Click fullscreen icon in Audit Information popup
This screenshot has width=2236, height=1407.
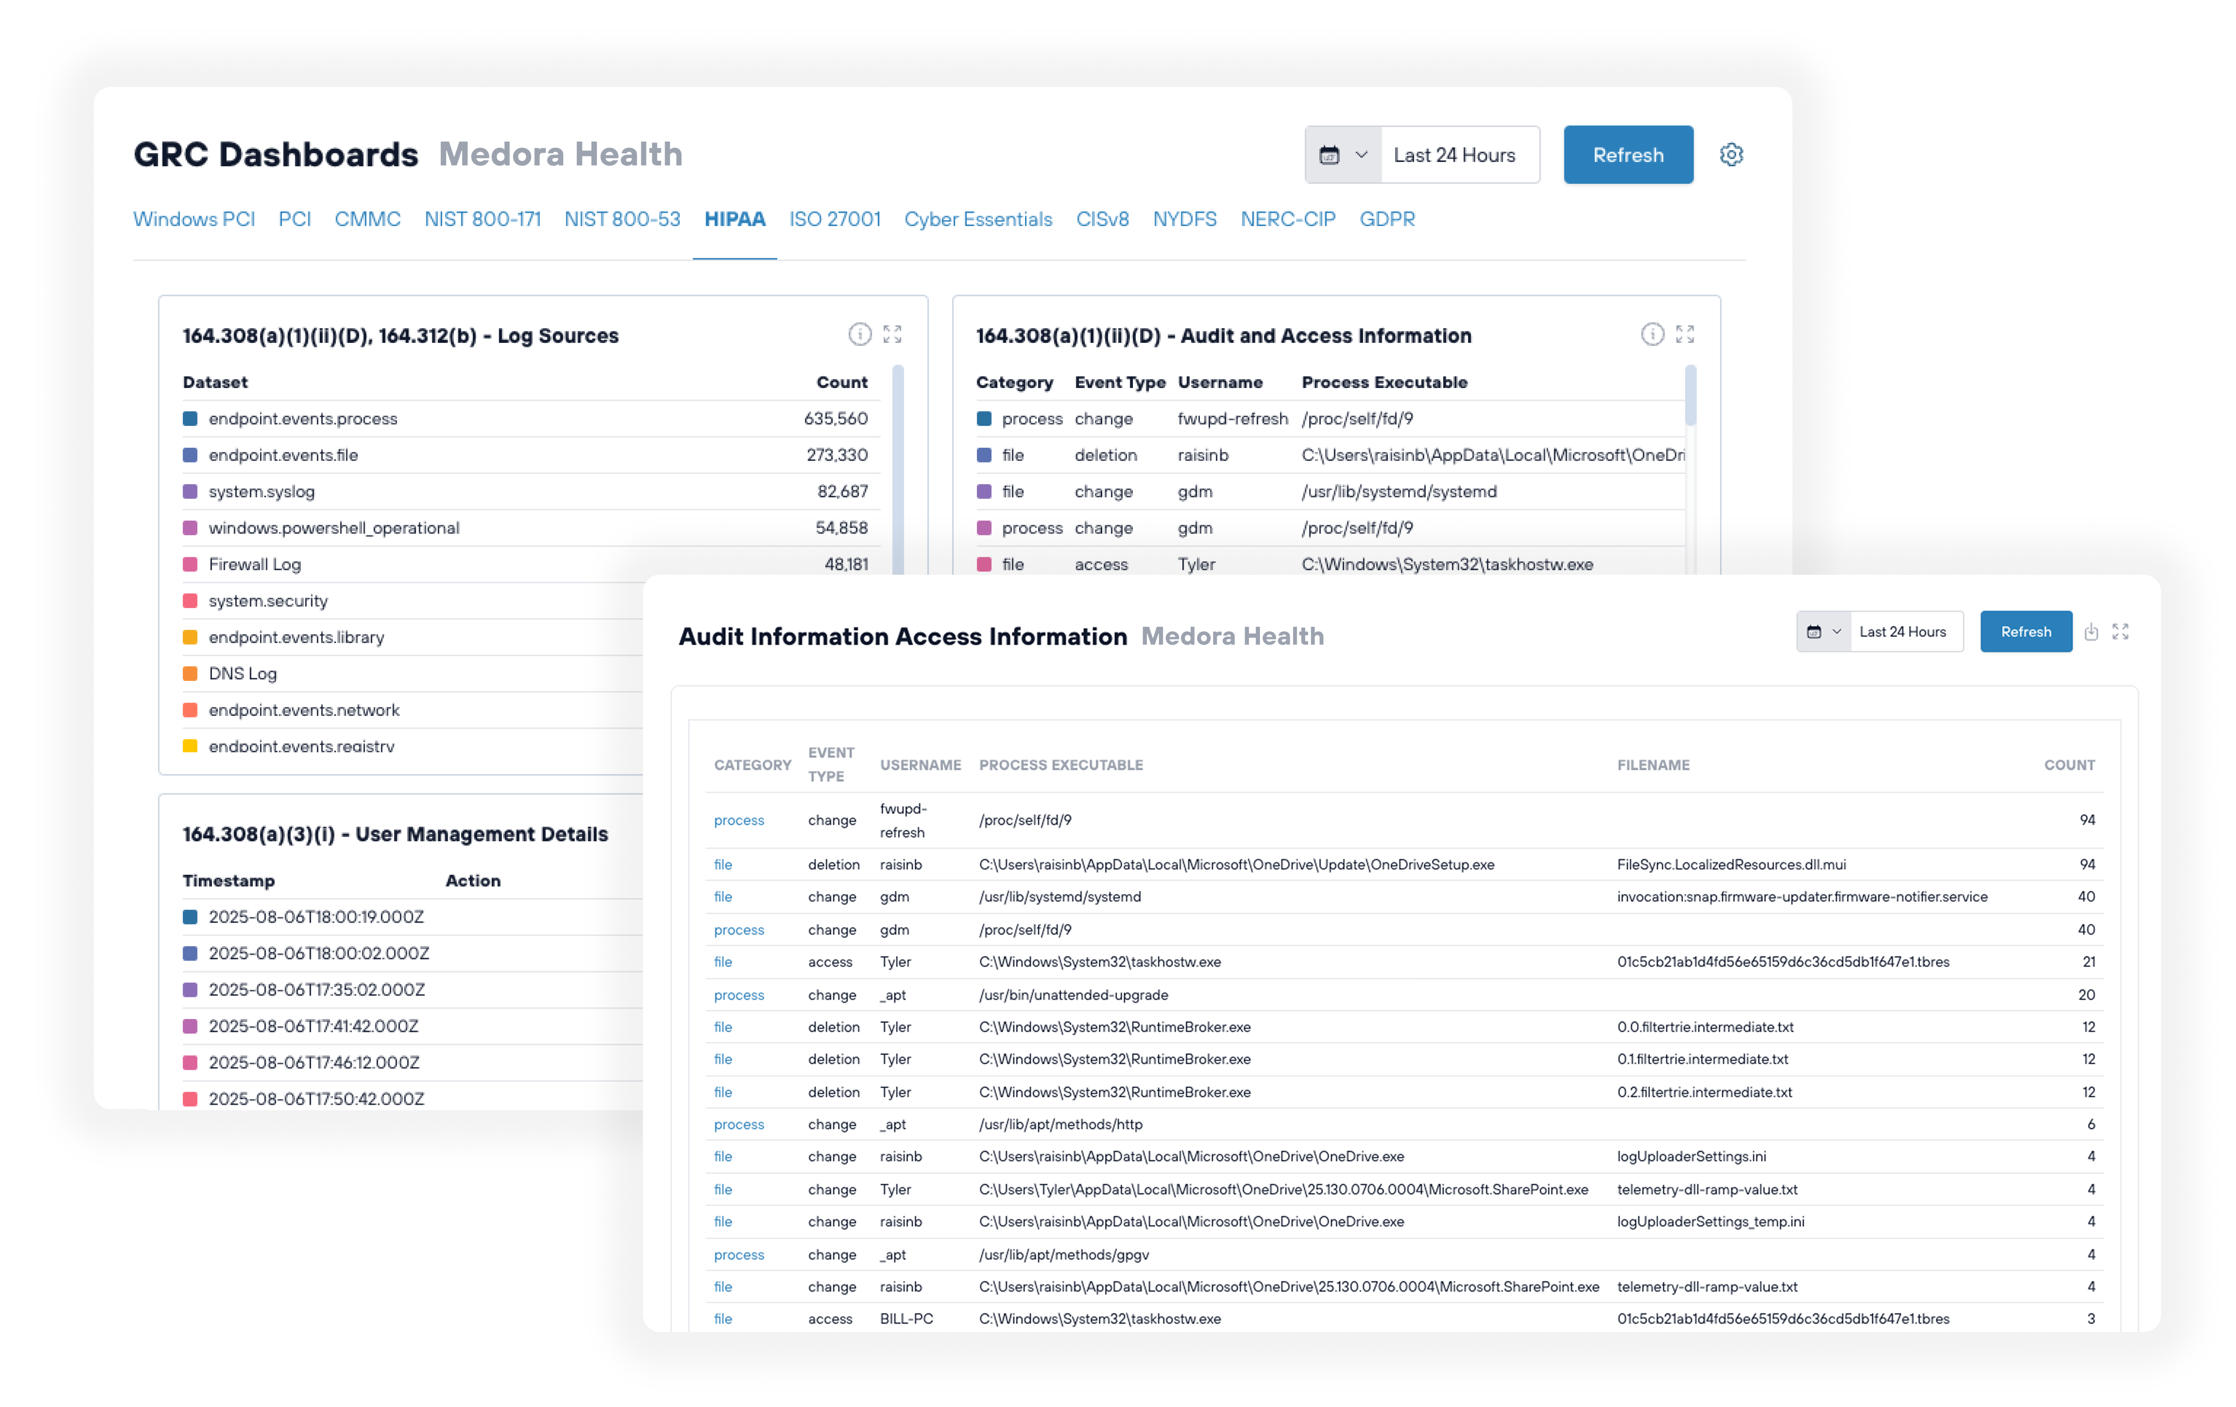pos(2120,632)
